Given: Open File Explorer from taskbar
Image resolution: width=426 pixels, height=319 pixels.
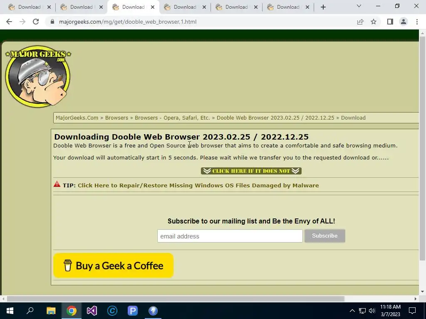Looking at the screenshot, I should pyautogui.click(x=51, y=311).
